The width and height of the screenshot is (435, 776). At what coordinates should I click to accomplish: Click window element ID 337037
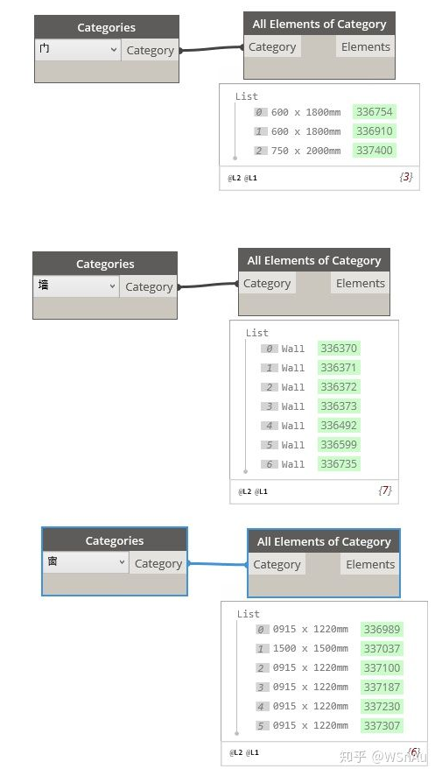click(x=382, y=648)
